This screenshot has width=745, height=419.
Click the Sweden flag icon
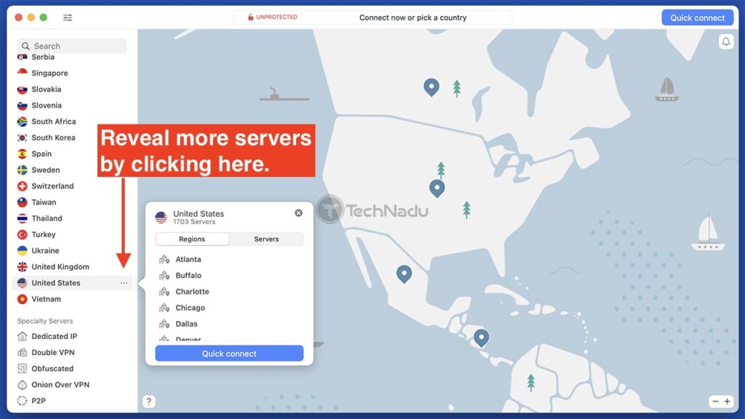[x=23, y=170]
